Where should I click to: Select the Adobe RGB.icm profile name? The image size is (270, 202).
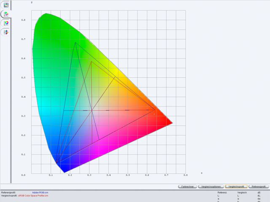click(x=40, y=192)
